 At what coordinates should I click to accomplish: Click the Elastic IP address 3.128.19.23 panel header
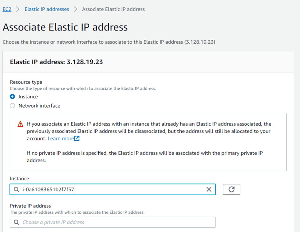point(56,62)
